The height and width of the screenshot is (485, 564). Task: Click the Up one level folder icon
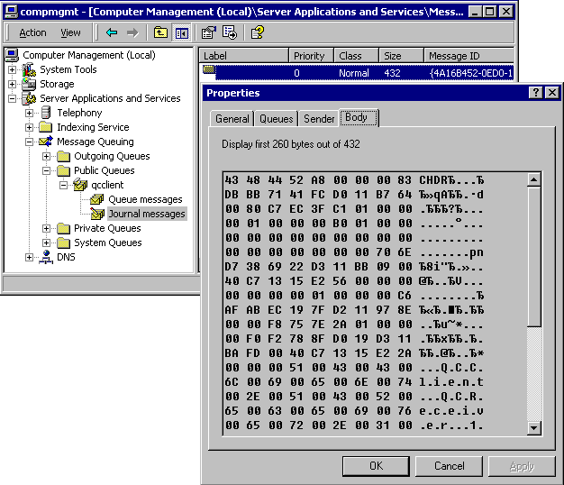(x=160, y=32)
